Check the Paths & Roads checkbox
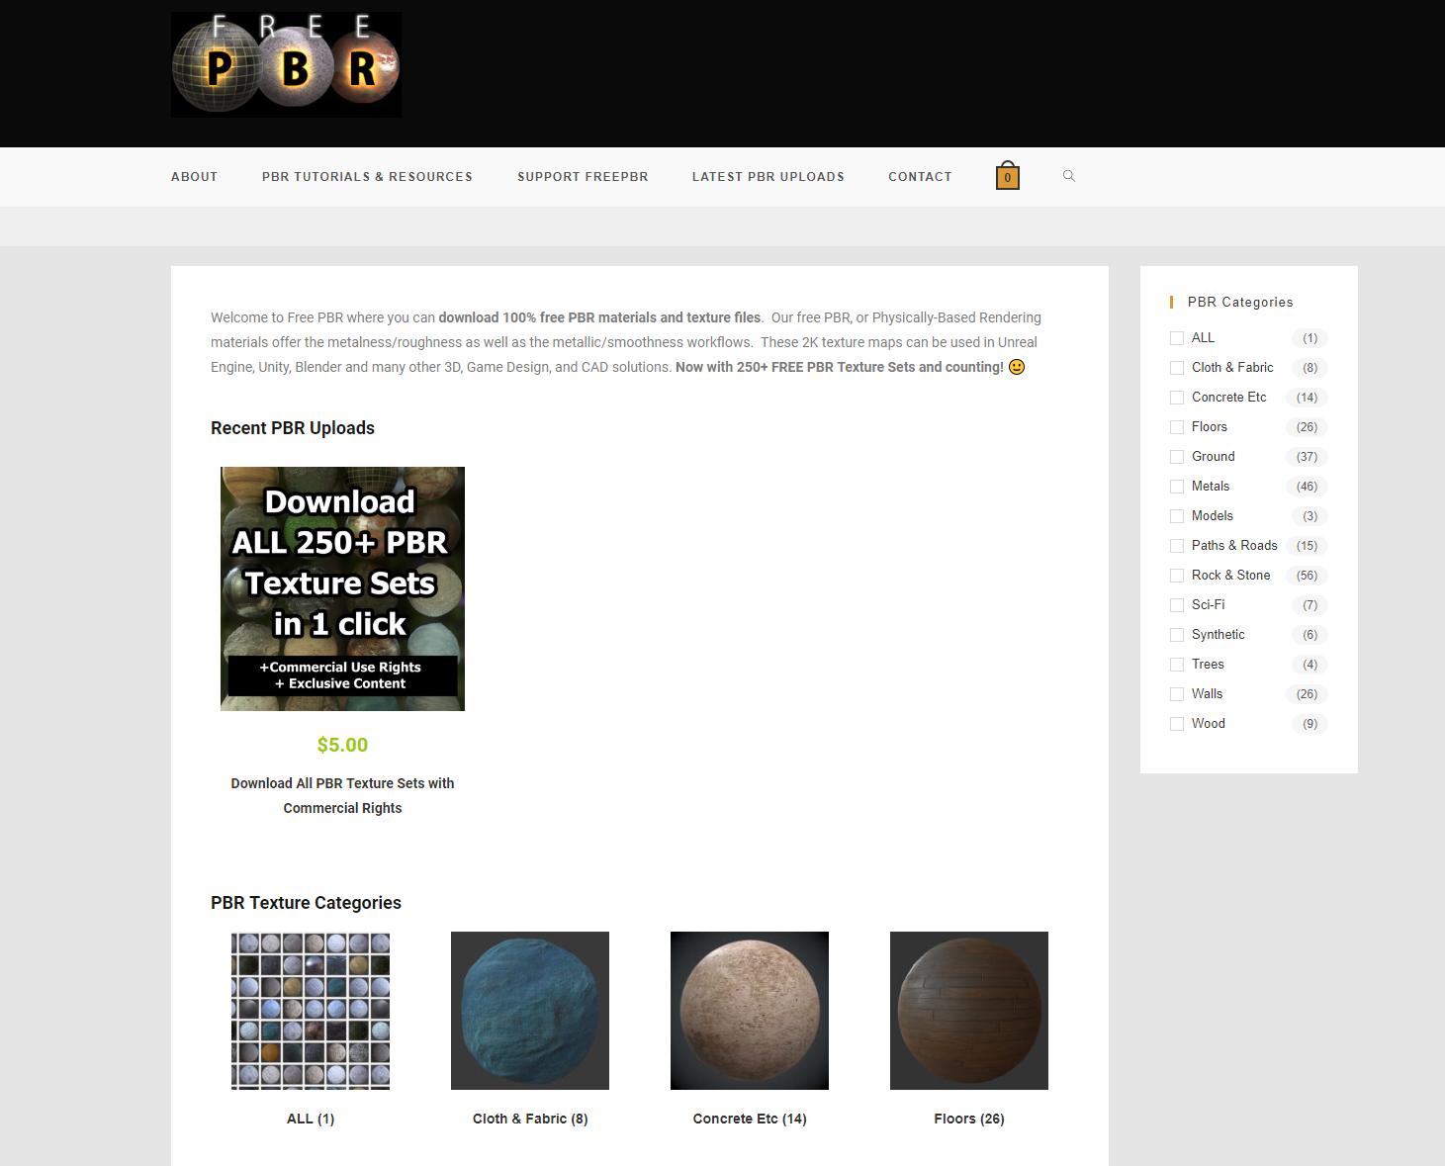The image size is (1445, 1166). tap(1177, 546)
